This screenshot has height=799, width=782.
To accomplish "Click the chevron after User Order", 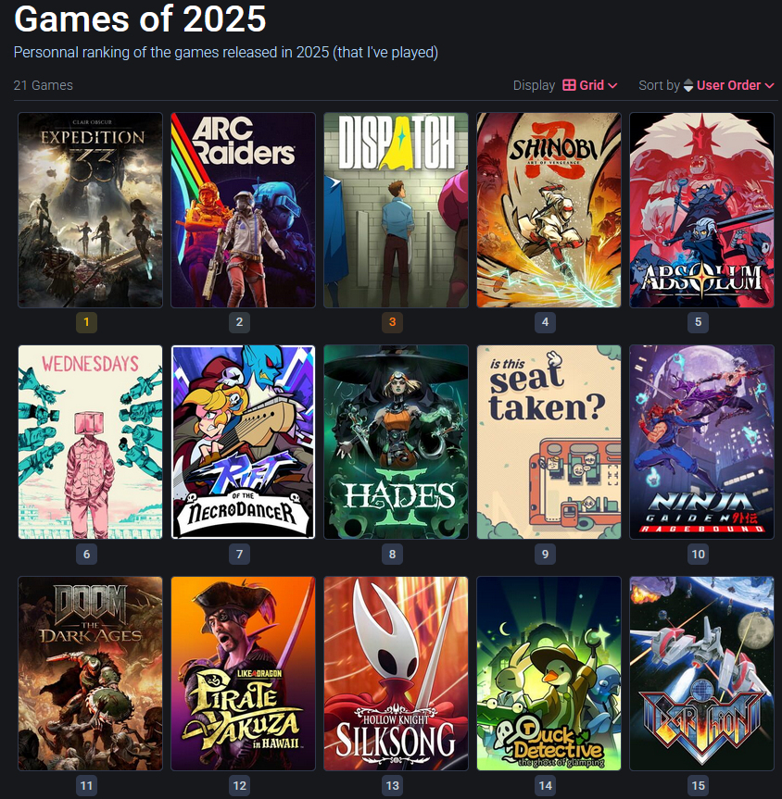I will point(769,85).
